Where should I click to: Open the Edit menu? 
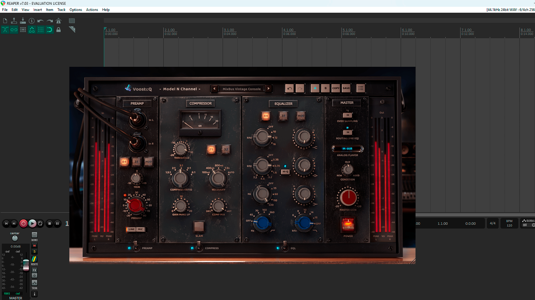14,10
